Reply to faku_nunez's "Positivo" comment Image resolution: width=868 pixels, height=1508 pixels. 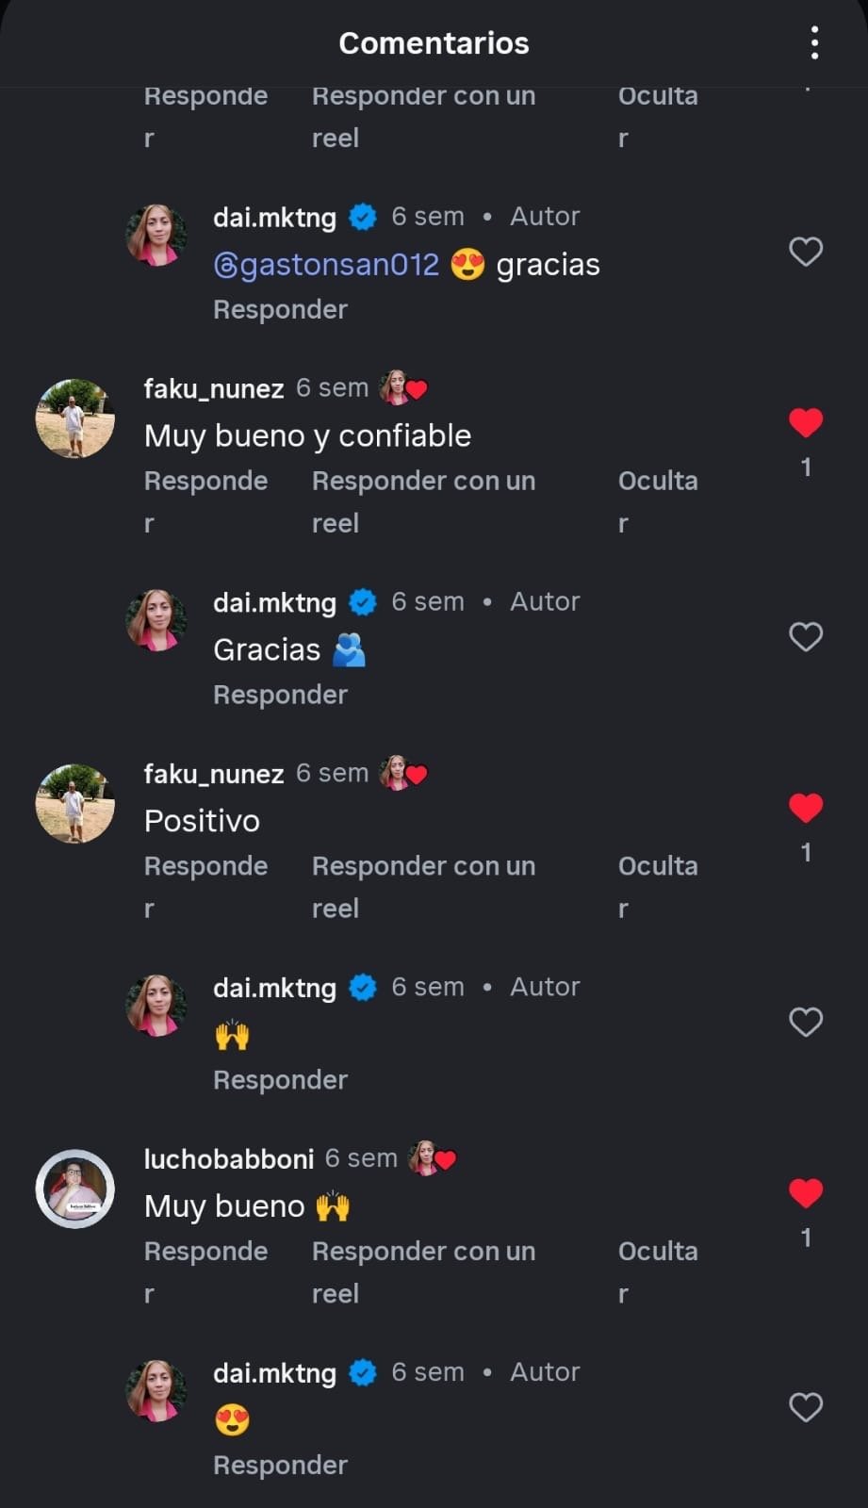(205, 886)
